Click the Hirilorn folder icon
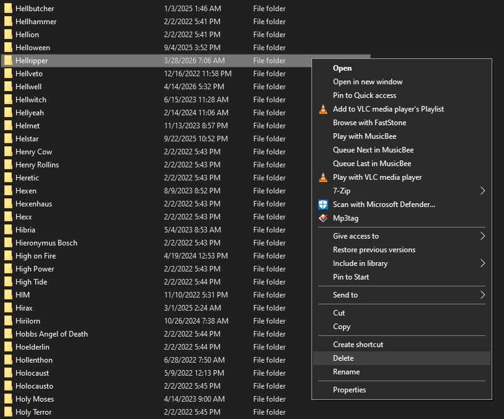 click(8, 321)
